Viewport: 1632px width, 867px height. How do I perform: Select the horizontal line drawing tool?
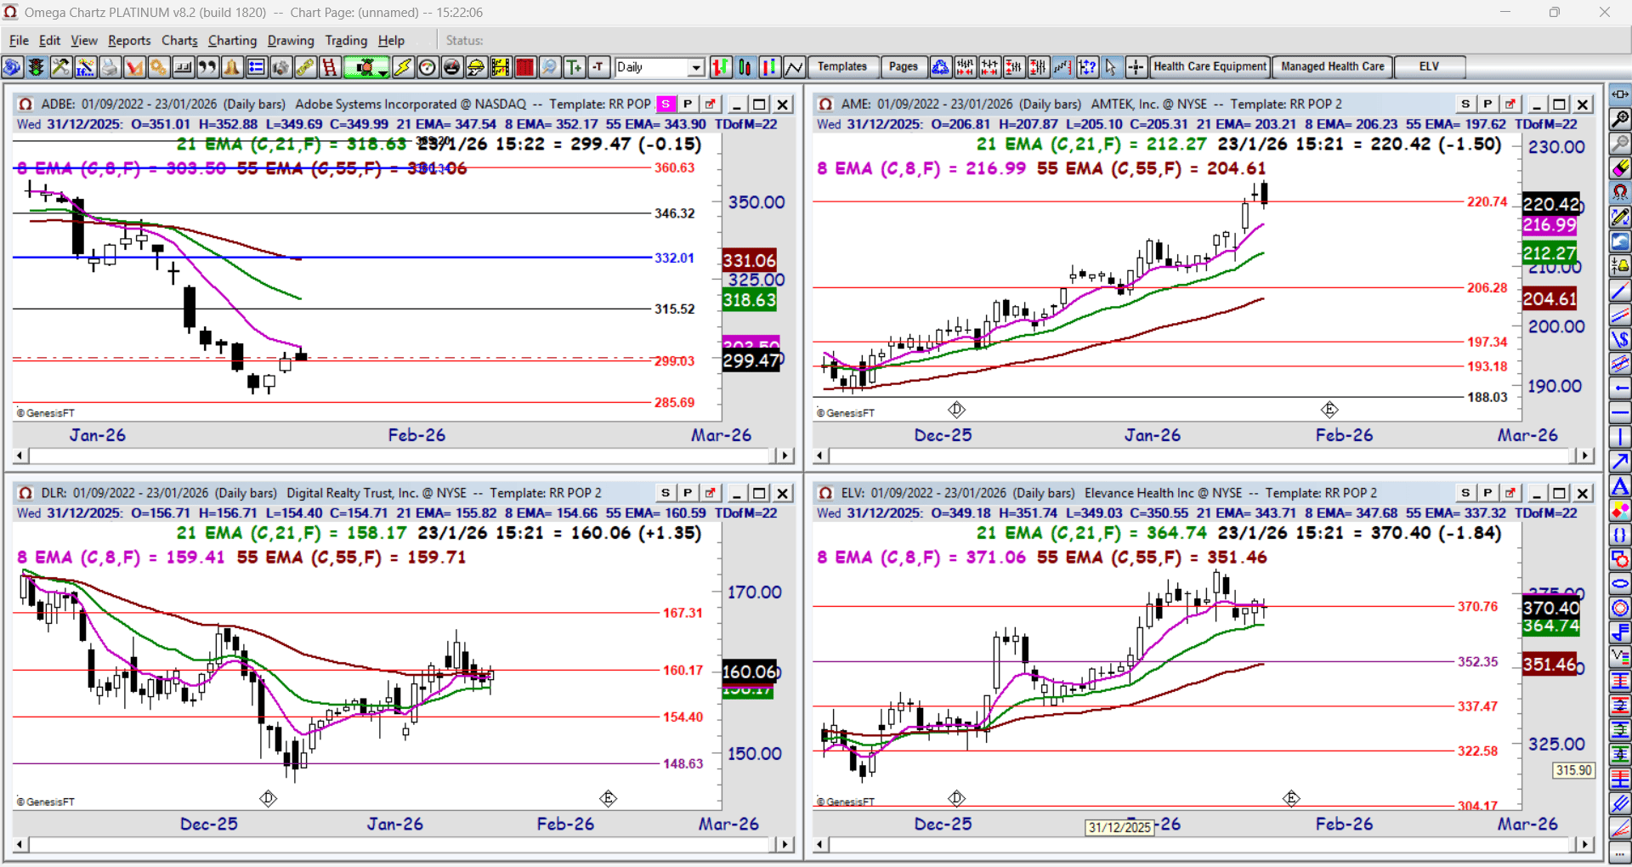[1620, 414]
